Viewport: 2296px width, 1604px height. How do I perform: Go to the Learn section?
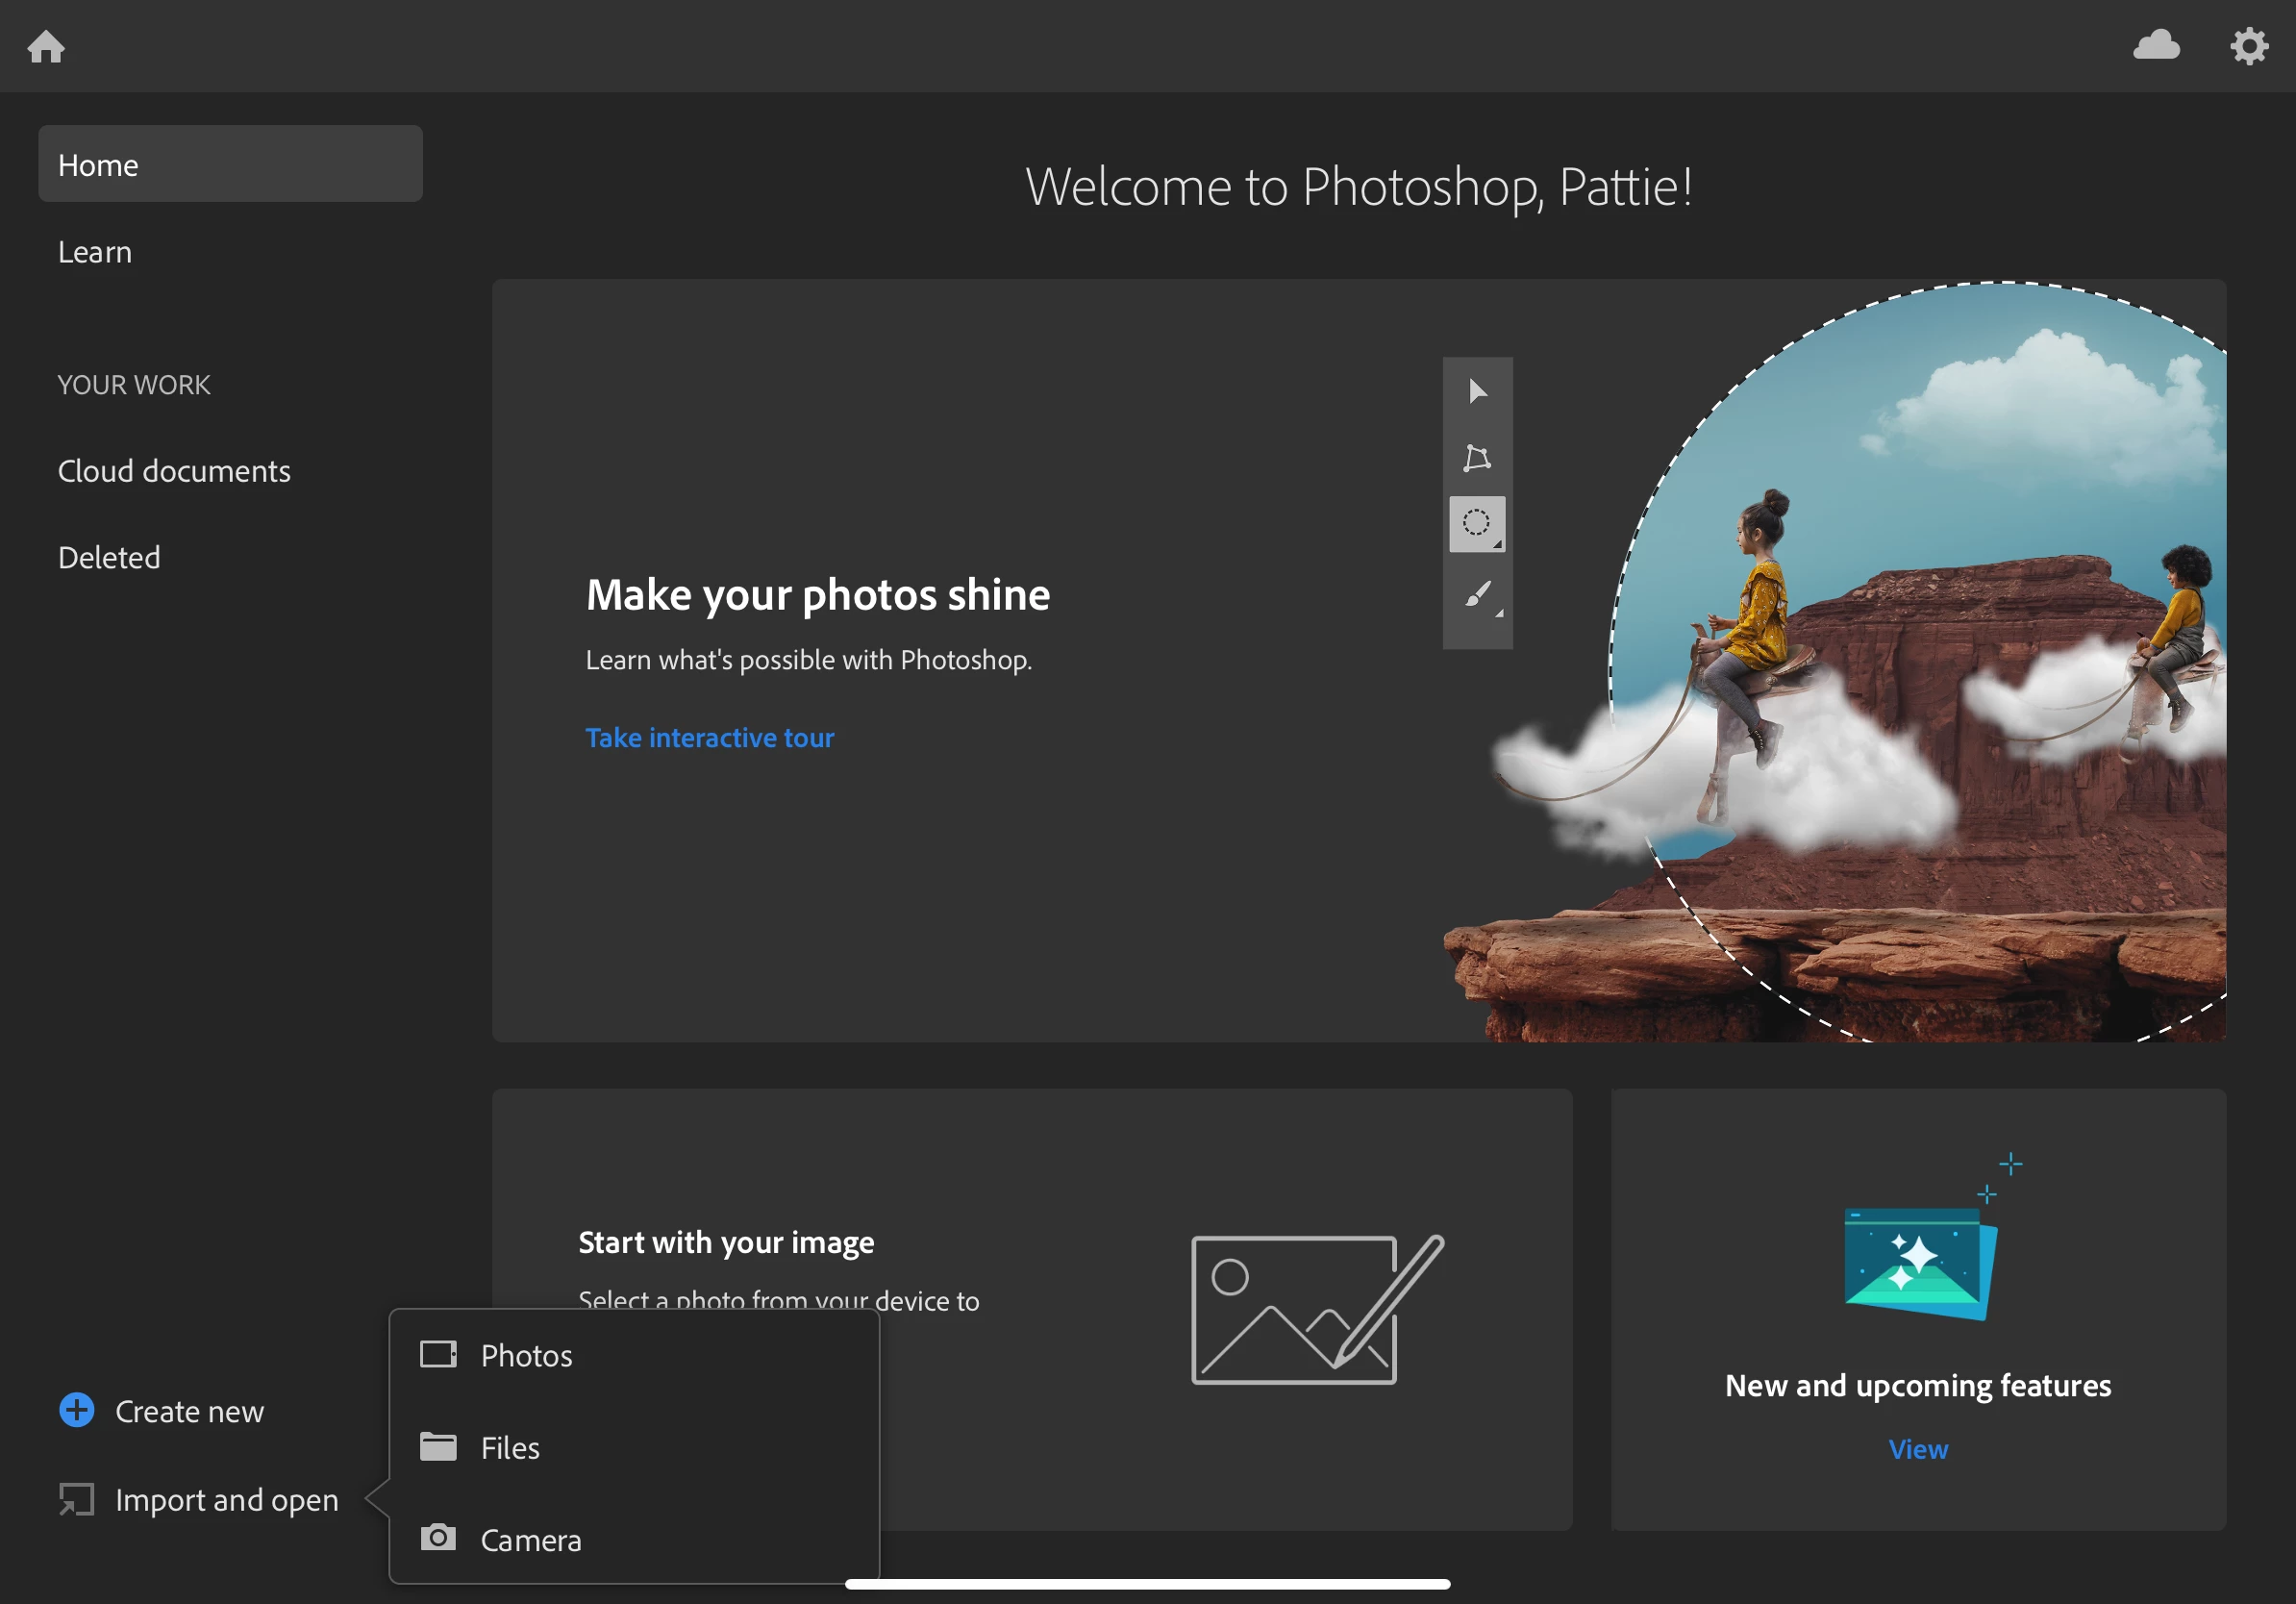95,252
